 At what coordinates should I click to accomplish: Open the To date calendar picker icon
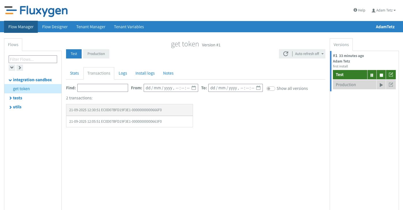tap(258, 88)
